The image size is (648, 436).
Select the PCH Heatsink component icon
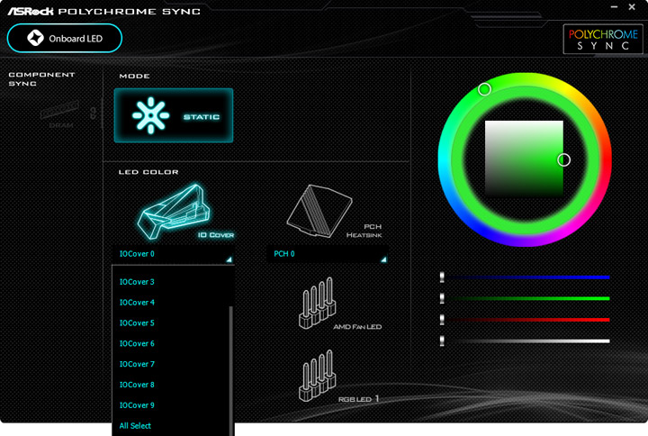(x=319, y=212)
